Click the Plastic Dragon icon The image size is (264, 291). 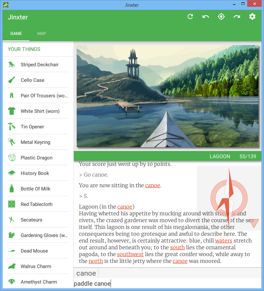[12, 158]
